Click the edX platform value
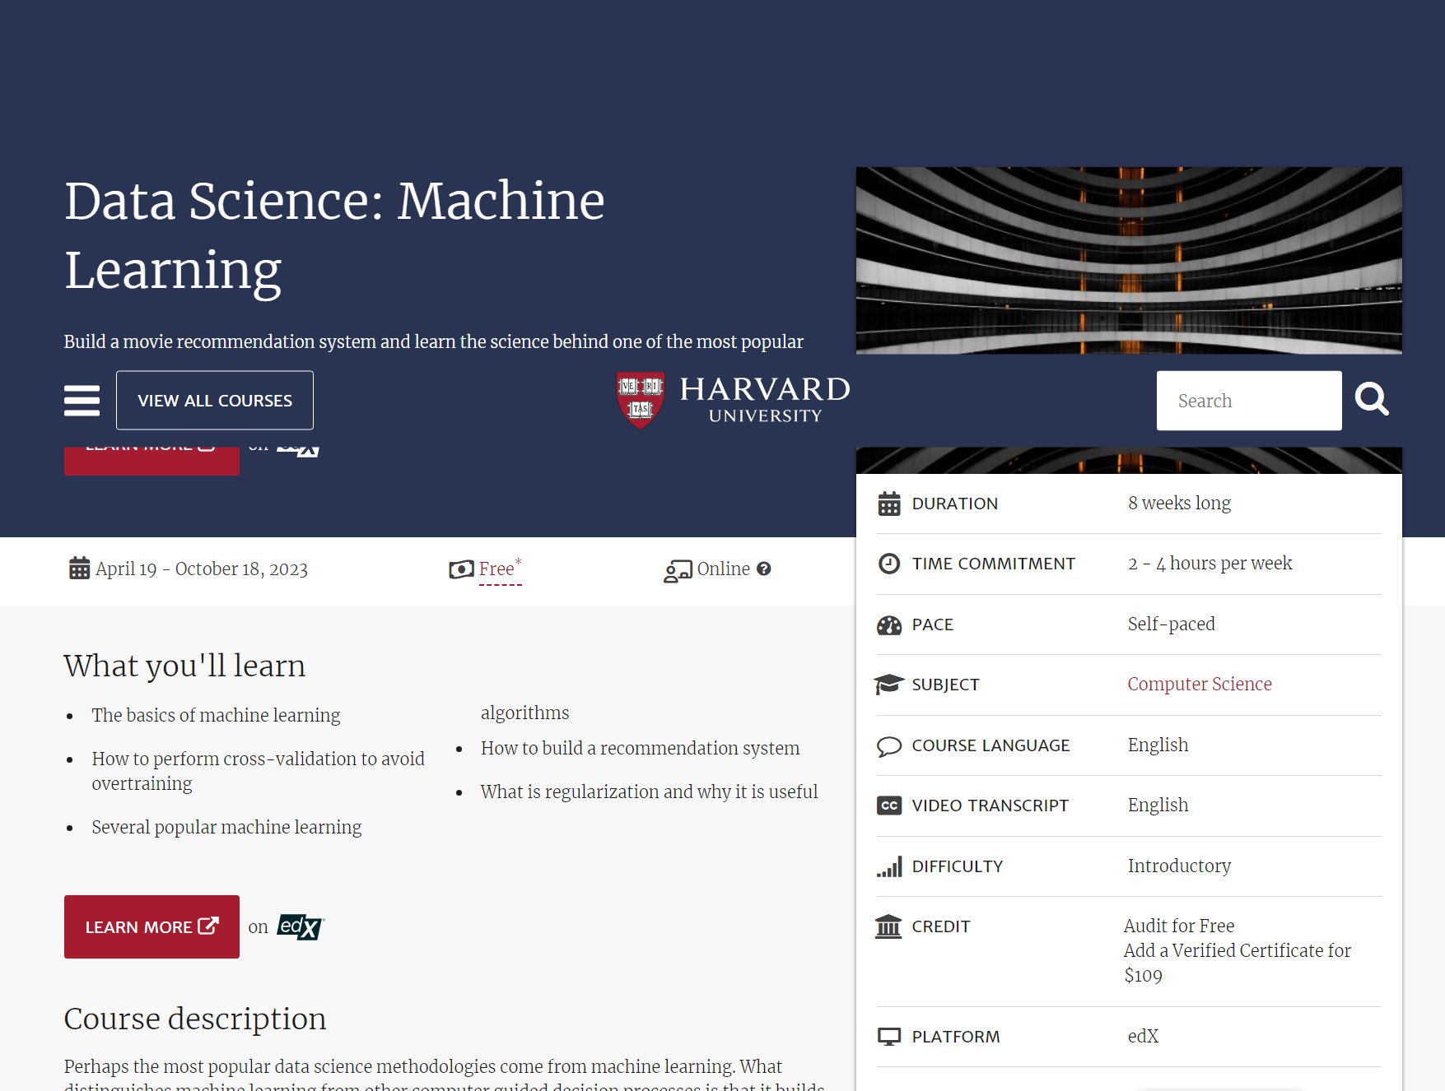 (x=1143, y=1036)
